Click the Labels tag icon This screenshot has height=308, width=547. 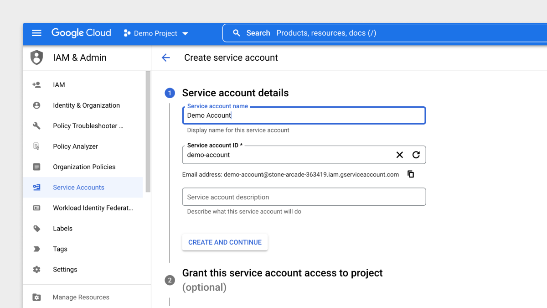pyautogui.click(x=36, y=229)
